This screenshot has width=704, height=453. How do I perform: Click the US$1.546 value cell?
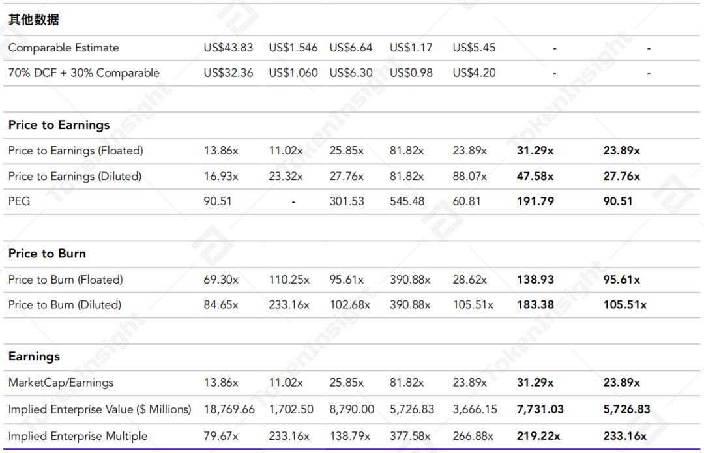click(x=293, y=48)
